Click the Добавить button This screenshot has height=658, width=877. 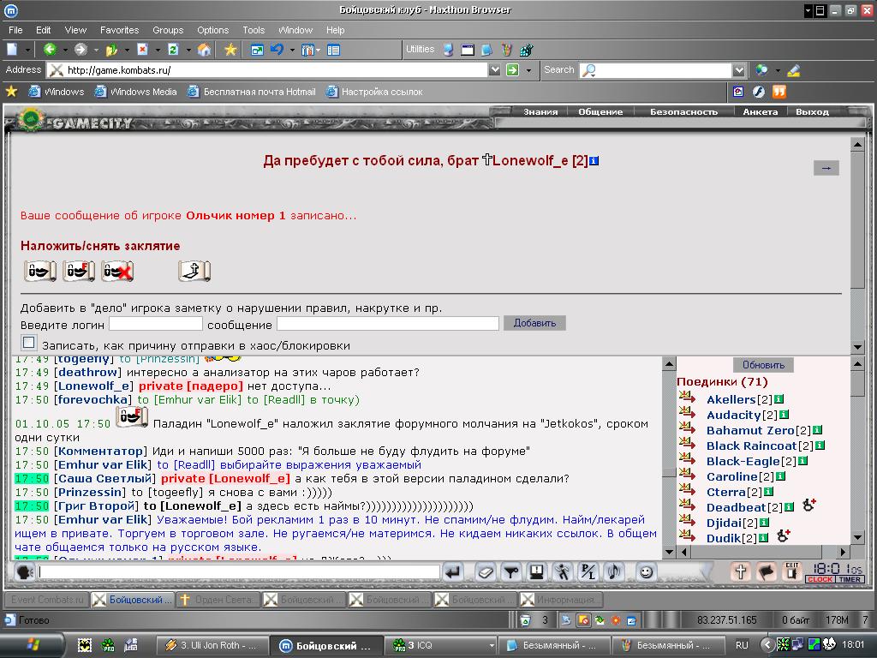534,323
